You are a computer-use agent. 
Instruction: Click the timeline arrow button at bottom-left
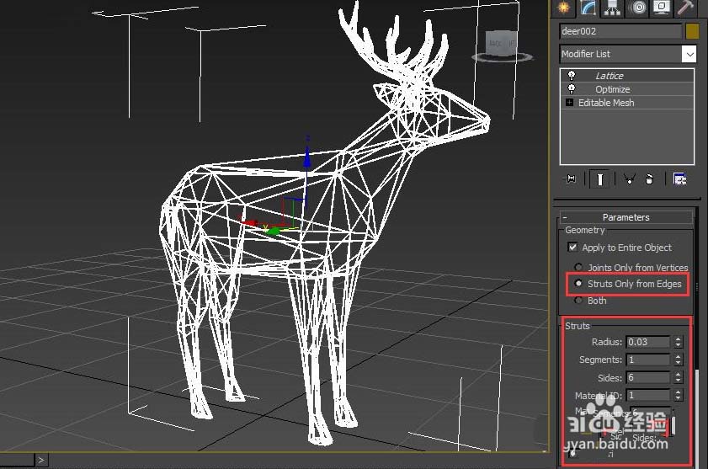(x=41, y=461)
